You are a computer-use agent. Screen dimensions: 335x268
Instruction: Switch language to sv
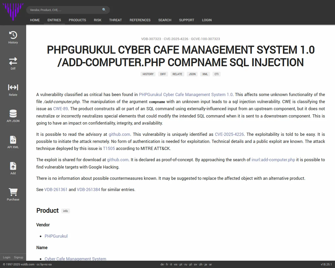click(196, 264)
